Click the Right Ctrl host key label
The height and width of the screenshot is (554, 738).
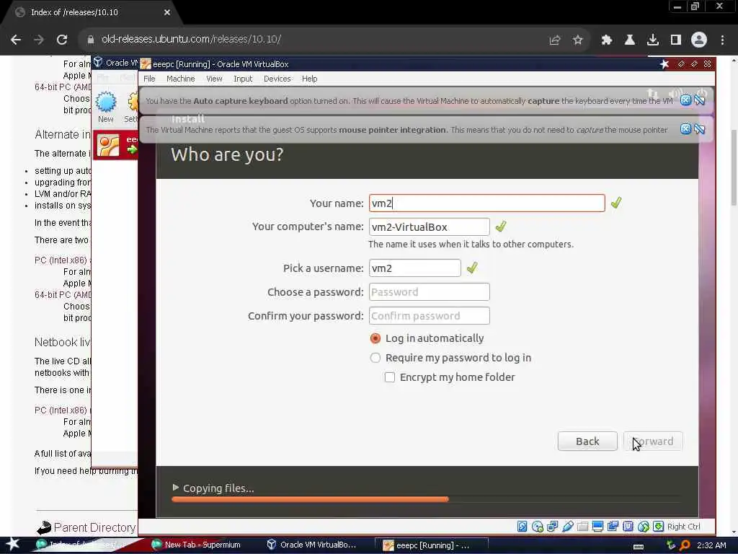pos(683,527)
